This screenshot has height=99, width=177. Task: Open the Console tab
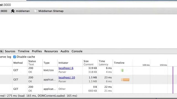coord(77,51)
